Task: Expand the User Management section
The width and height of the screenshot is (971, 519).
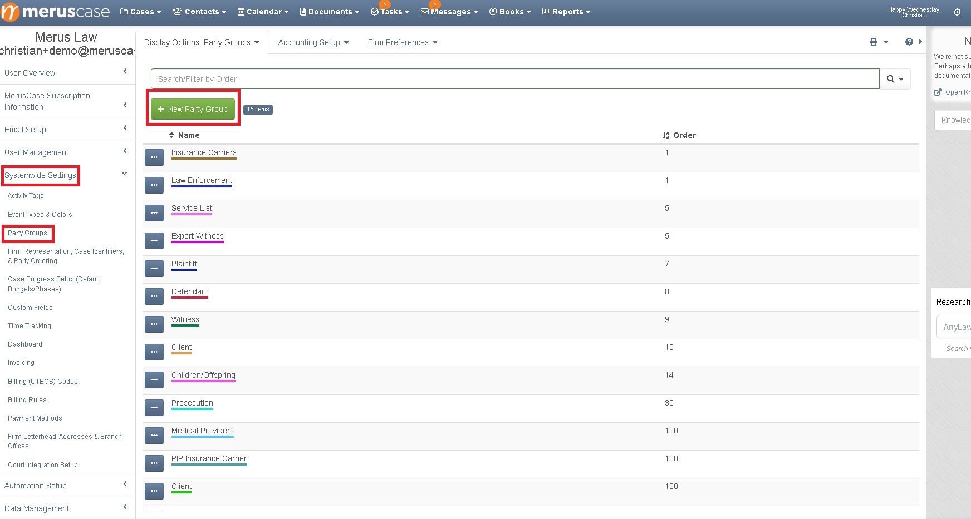Action: (x=67, y=152)
